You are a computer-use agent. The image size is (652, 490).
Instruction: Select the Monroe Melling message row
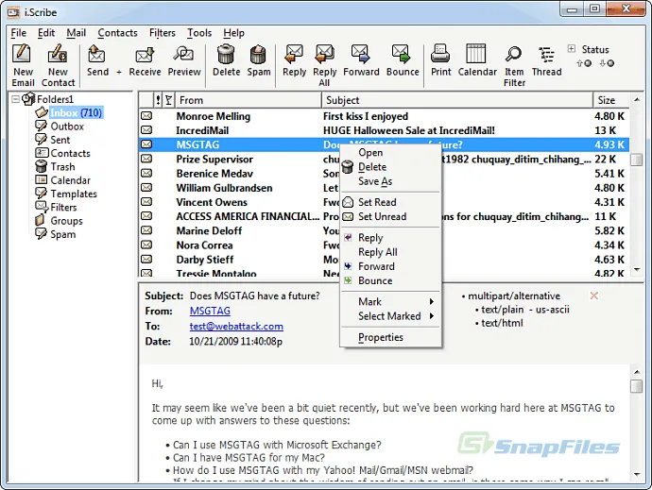[384, 116]
